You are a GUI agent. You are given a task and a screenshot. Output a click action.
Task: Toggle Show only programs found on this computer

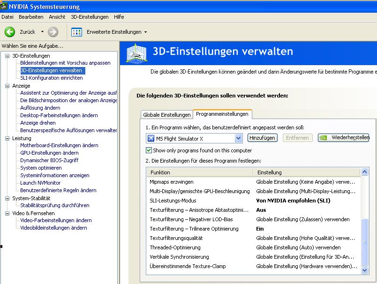[149, 150]
